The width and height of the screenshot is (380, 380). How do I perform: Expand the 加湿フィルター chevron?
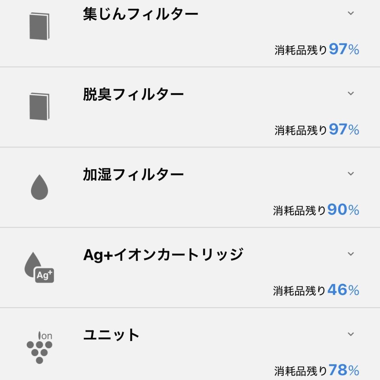[x=350, y=174]
